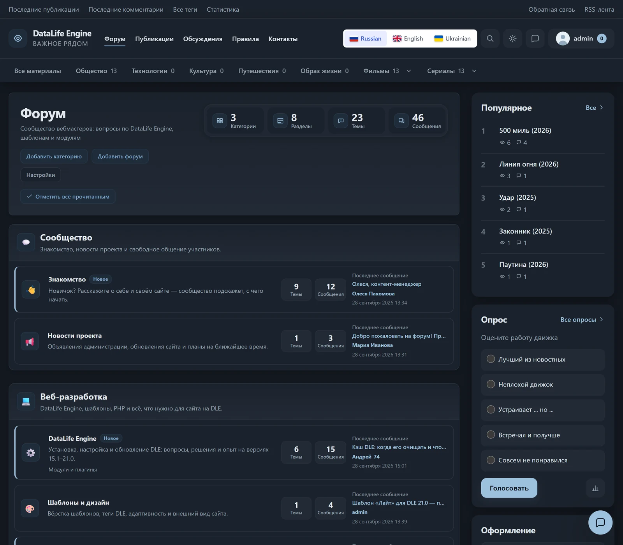Image resolution: width=623 pixels, height=545 pixels.
Task: Open the Обсуждения menu item
Action: coord(203,39)
